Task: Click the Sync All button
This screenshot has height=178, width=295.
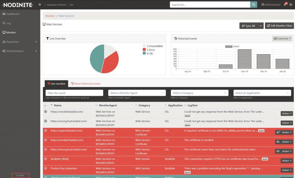Action: point(249,26)
